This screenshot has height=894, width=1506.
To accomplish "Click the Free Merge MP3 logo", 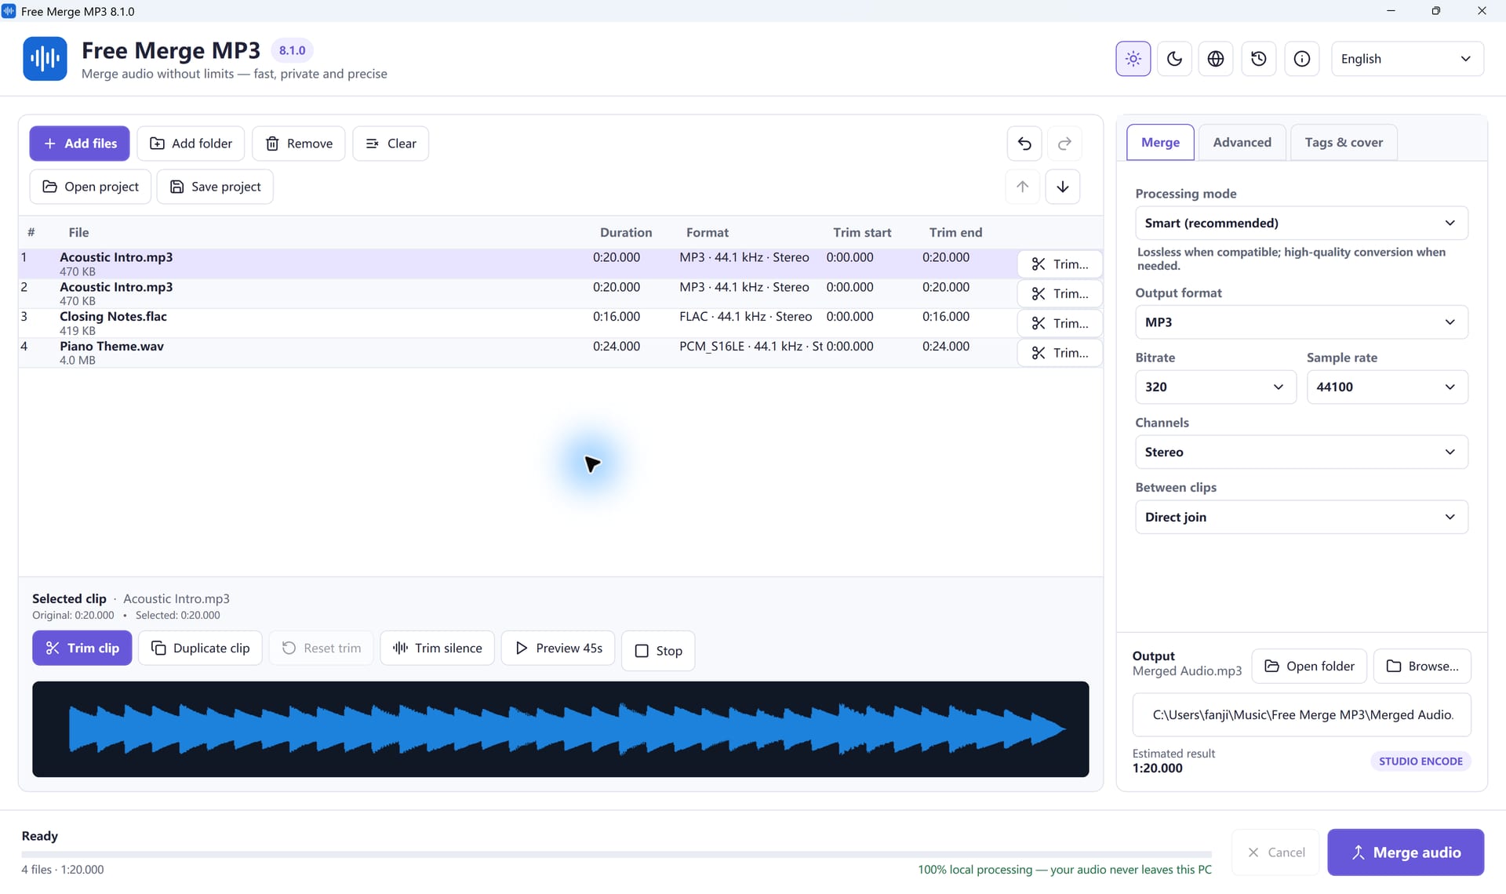I will (45, 59).
